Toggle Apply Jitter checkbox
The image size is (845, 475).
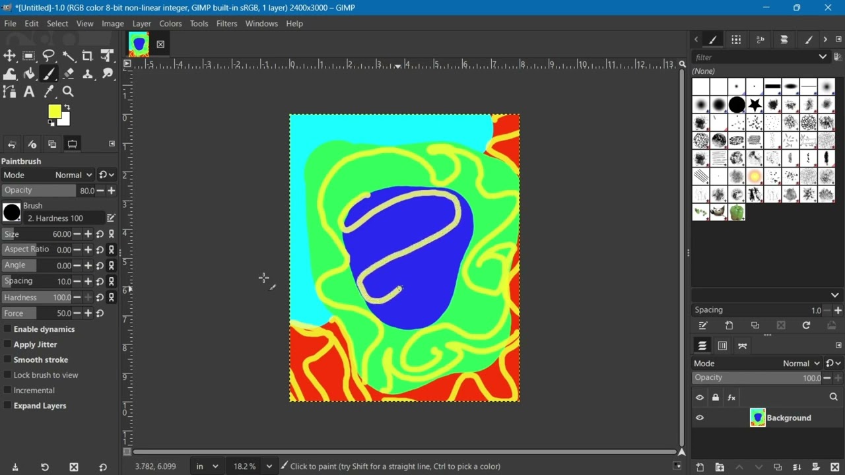pos(7,344)
